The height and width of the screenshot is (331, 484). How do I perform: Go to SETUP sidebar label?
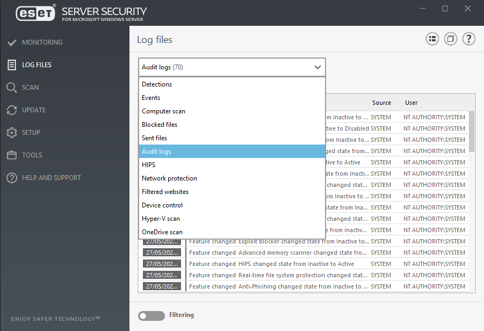(31, 133)
